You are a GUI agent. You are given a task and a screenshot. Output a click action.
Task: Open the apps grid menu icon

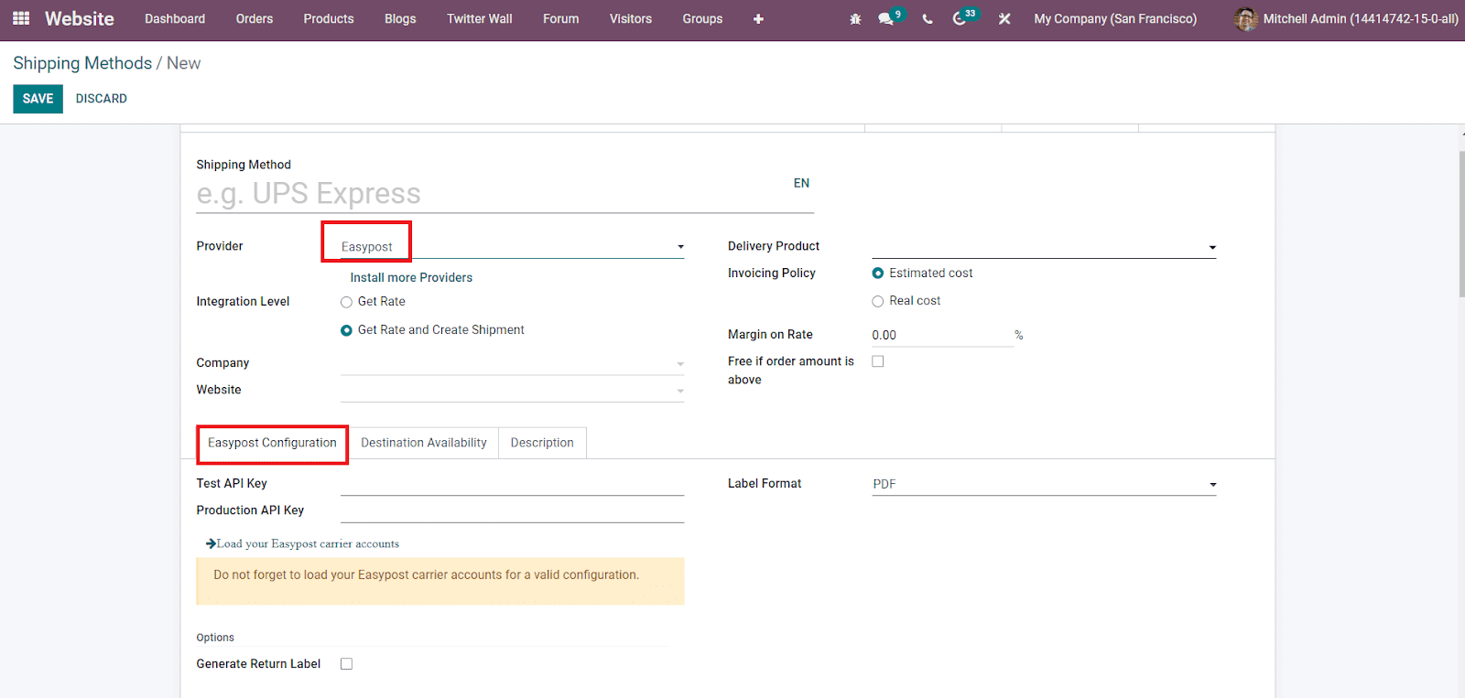21,18
